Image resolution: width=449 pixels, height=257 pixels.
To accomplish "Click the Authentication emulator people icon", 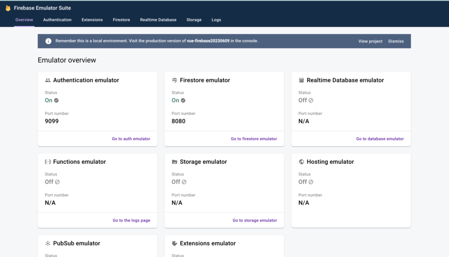I will point(48,80).
